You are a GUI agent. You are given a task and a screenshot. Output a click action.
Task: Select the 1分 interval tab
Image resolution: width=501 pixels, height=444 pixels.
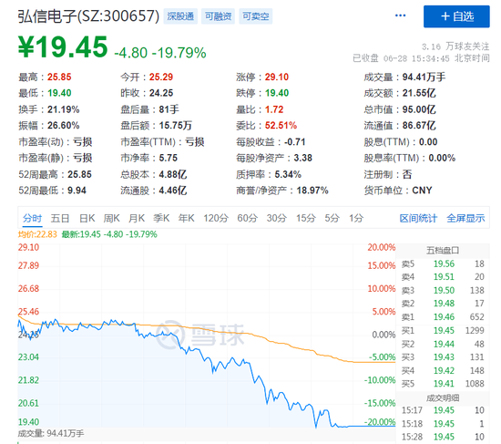(356, 218)
